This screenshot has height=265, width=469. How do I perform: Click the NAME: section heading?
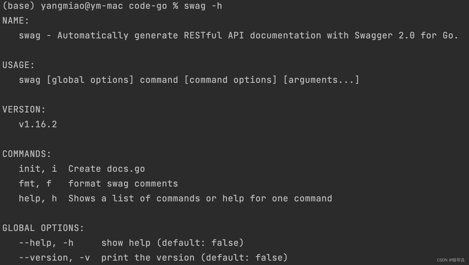(16, 21)
